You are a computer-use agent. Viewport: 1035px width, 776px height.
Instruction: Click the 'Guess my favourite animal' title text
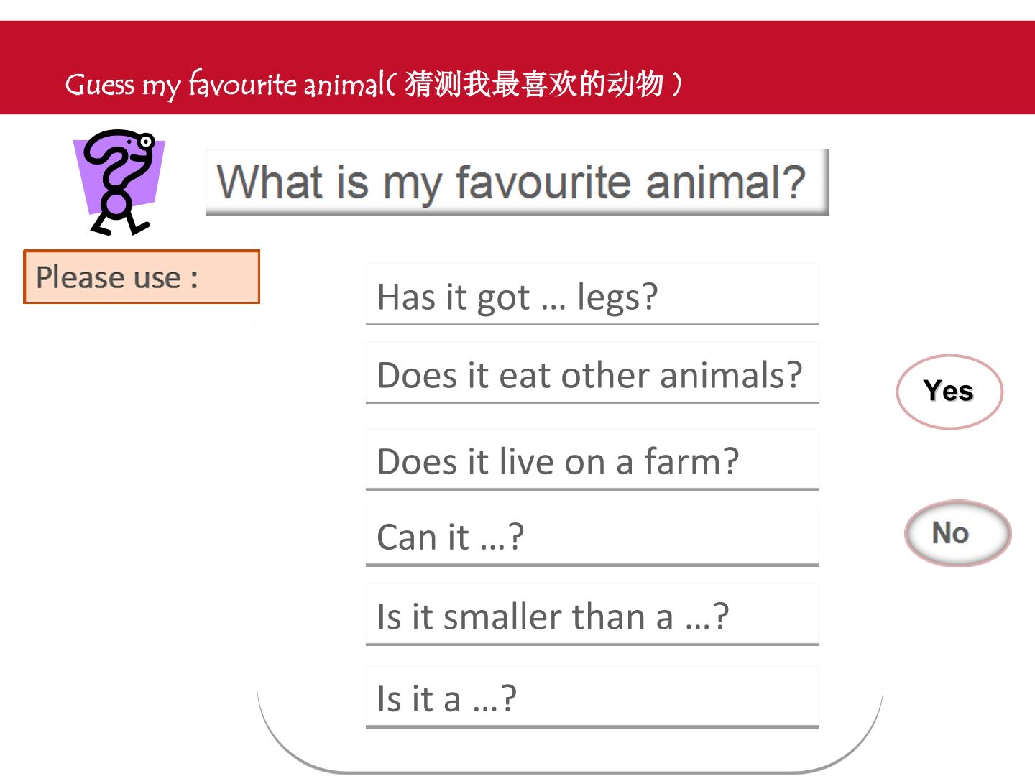pyautogui.click(x=225, y=85)
